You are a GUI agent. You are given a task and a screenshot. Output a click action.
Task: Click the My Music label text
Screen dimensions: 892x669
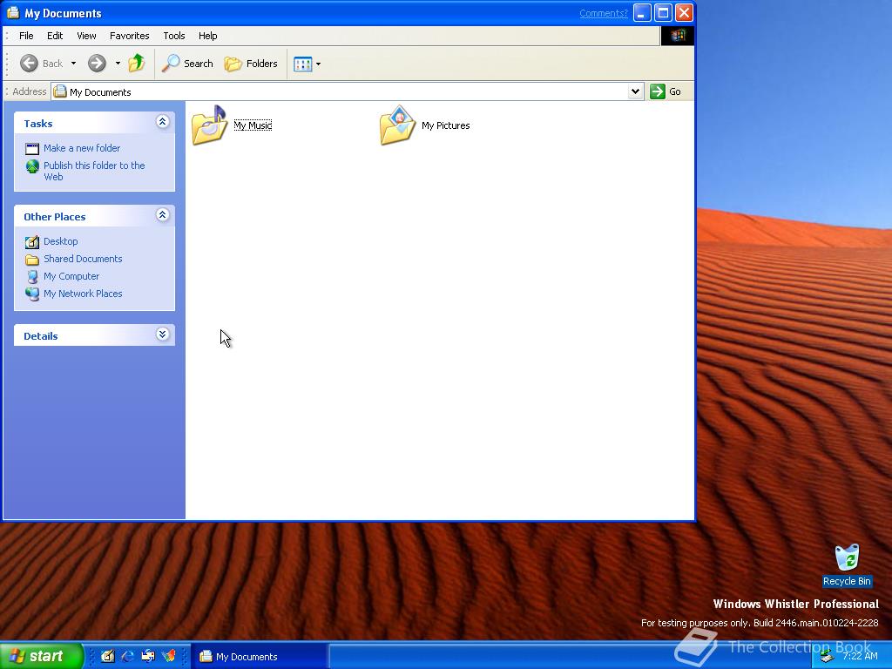(253, 125)
